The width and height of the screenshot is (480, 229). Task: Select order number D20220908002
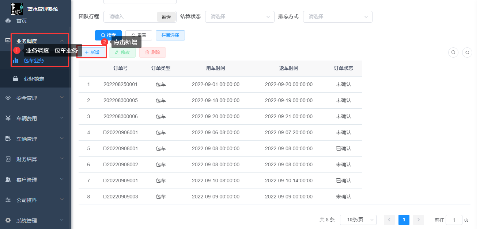121,165
